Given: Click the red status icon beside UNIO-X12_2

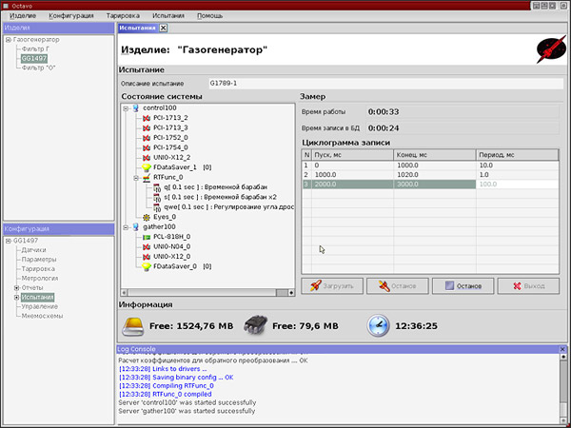Looking at the screenshot, I should pos(147,158).
